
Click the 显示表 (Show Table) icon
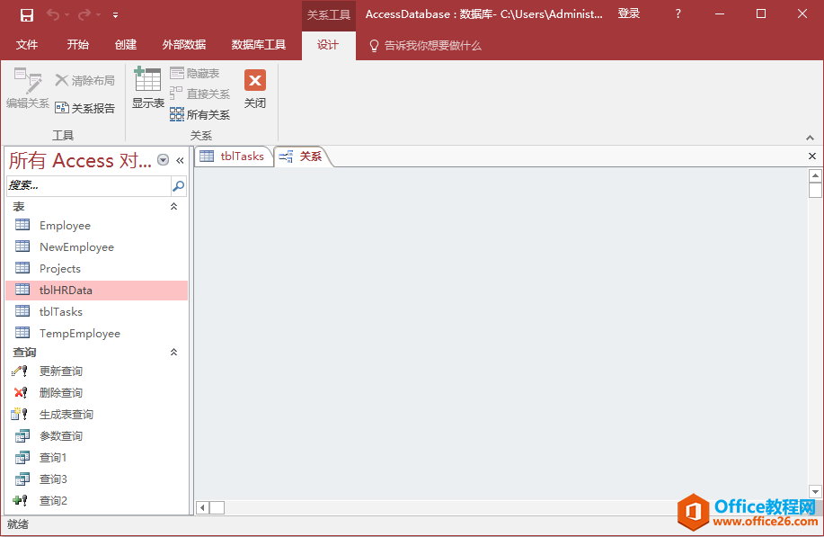(147, 81)
